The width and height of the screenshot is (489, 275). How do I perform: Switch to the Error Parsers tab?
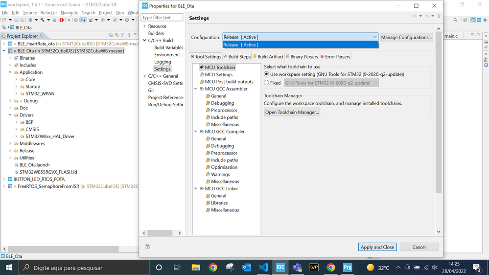point(335,57)
